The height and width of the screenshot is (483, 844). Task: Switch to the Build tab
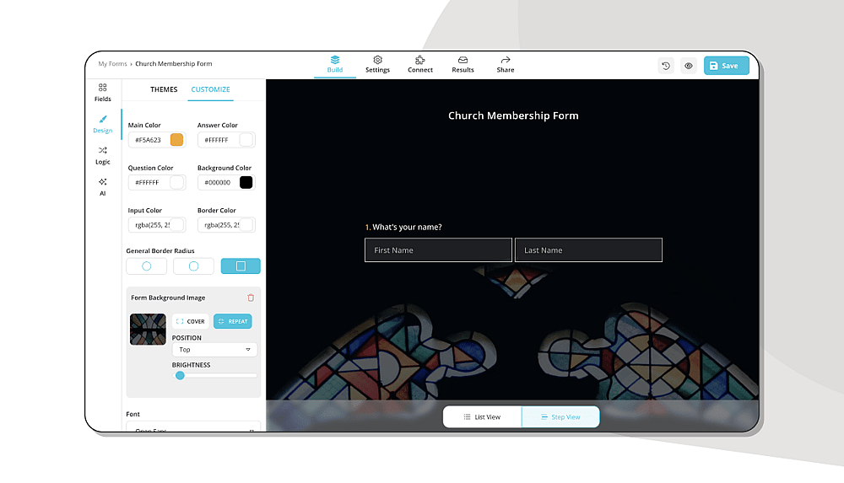pyautogui.click(x=335, y=64)
